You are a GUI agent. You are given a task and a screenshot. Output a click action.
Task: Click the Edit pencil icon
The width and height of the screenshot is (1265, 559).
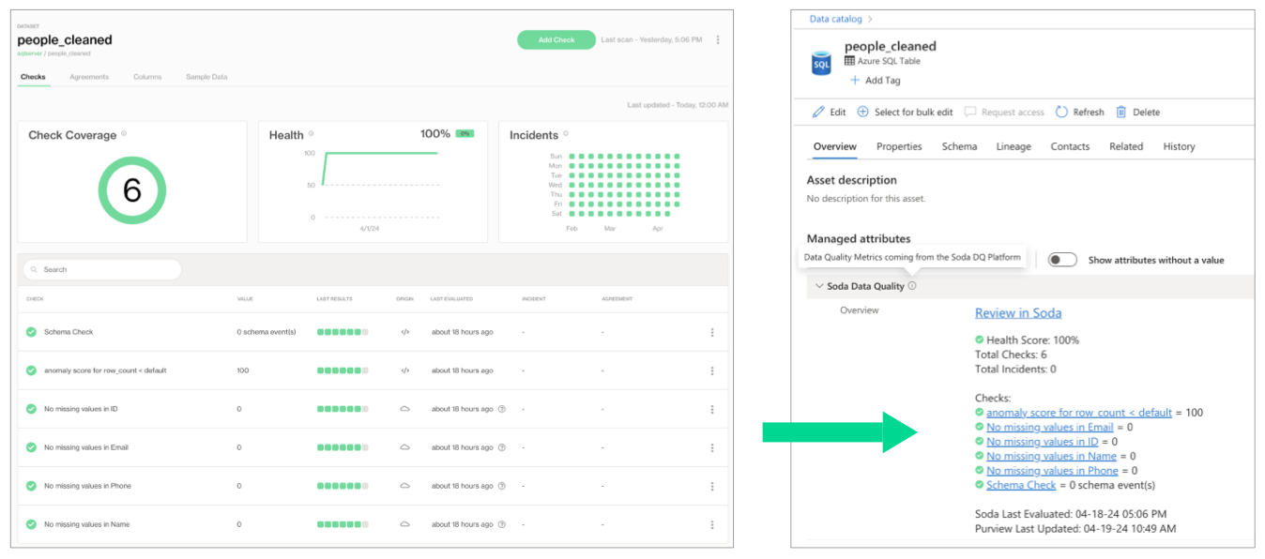[818, 112]
